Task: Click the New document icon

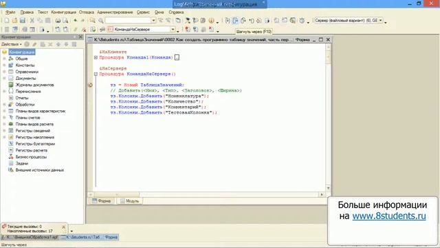Action: [7, 21]
